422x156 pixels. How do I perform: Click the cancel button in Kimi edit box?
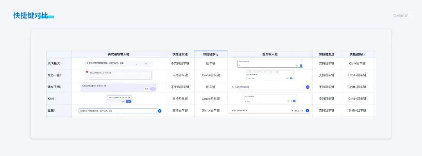123,101
